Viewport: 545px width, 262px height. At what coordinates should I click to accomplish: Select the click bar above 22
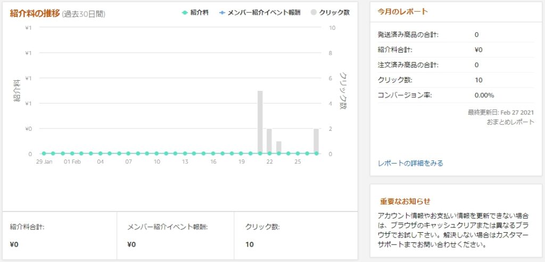coord(269,141)
